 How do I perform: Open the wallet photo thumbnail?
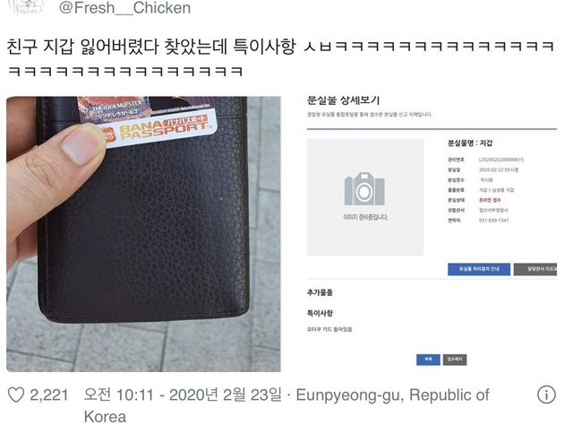pyautogui.click(x=143, y=234)
